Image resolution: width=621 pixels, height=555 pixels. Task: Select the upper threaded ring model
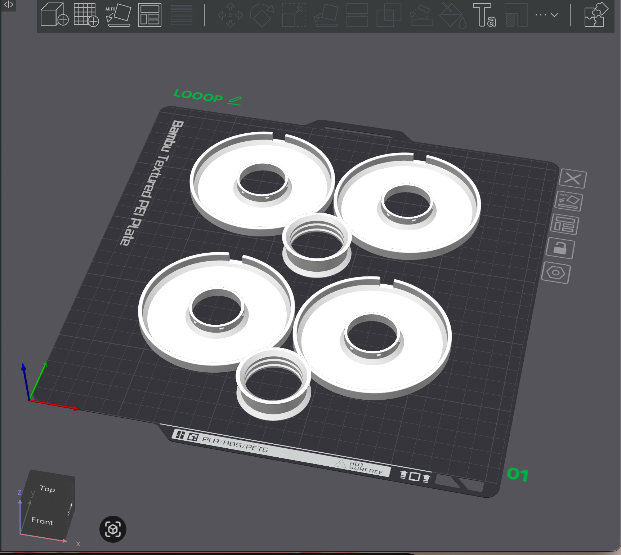[x=317, y=265]
